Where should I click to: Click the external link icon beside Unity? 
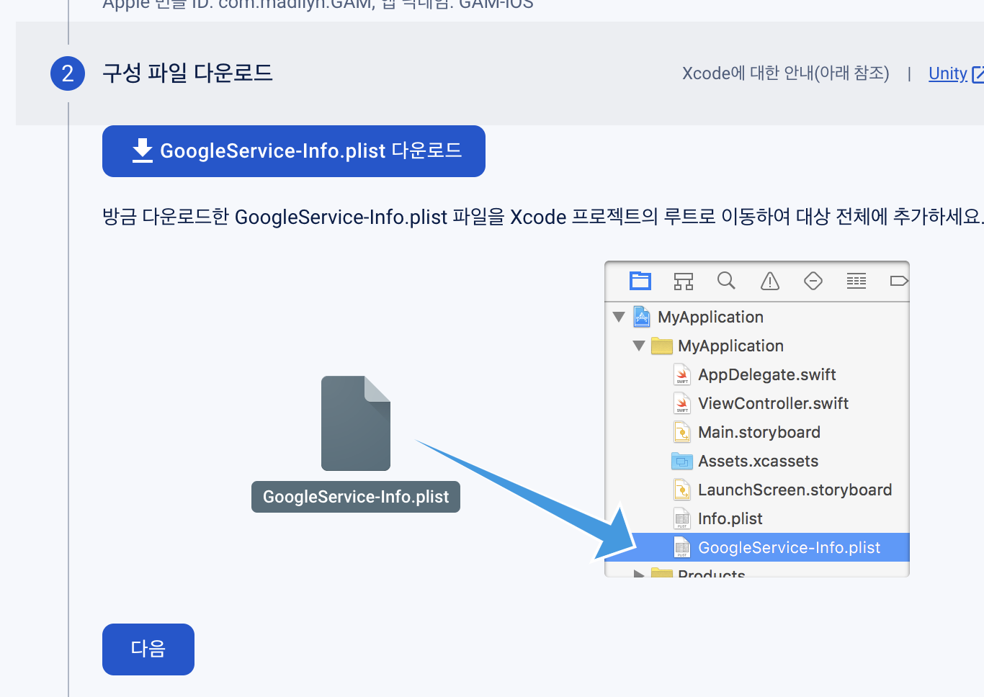[978, 74]
